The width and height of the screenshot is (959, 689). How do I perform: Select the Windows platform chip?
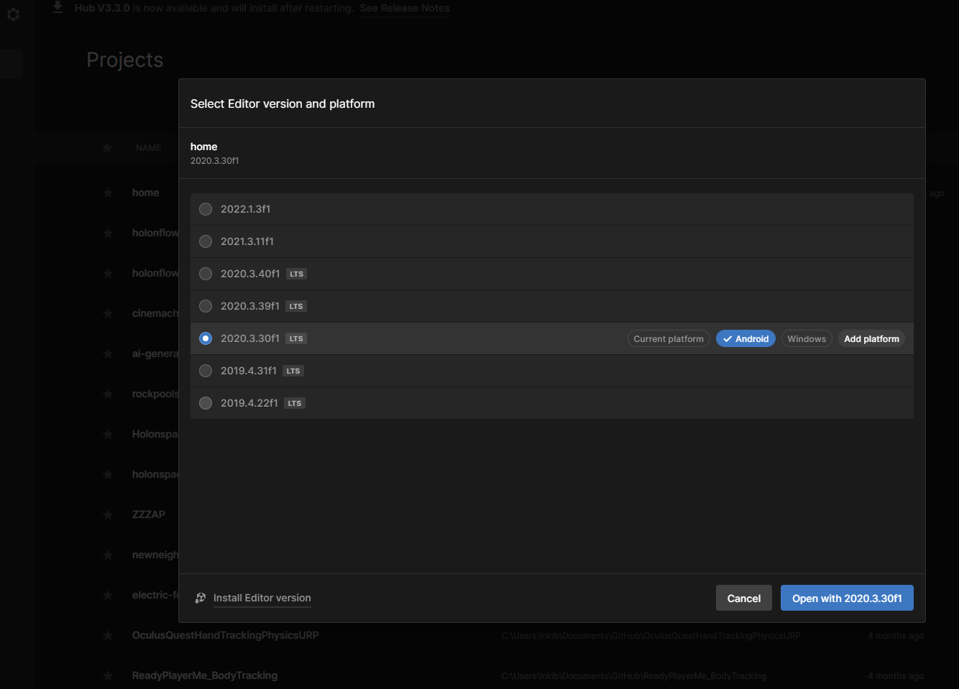(x=807, y=339)
